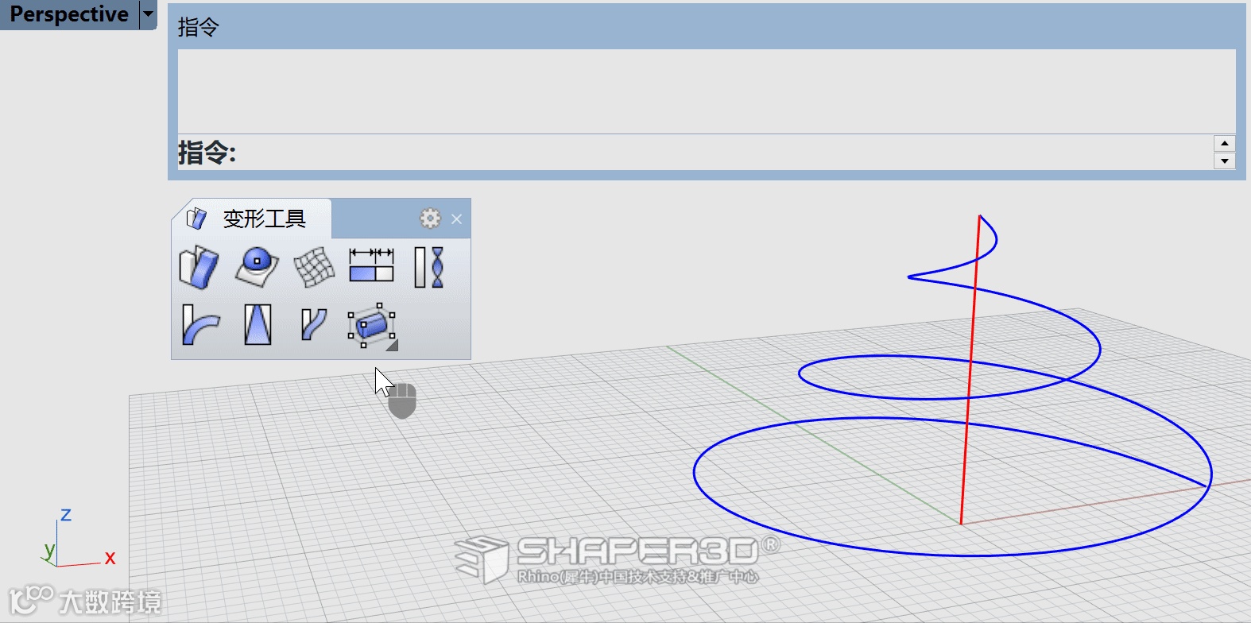
Task: Open the Perspective viewport dropdown arrow
Action: pyautogui.click(x=149, y=14)
